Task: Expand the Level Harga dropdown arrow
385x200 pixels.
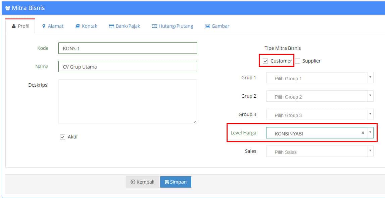Action: (x=370, y=132)
